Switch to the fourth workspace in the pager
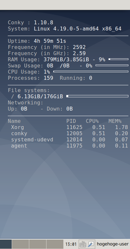This screenshot has height=249, width=130. pos(55,244)
